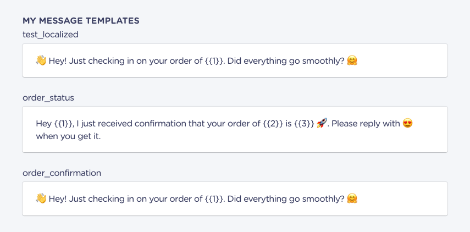The image size is (470, 232).
Task: Click the 'when you get it.' text line
Action: 68,137
